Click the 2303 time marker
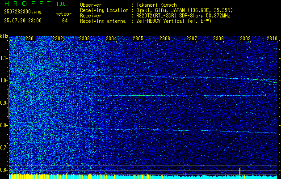Viewport: 281px width, 179px height. (84, 38)
